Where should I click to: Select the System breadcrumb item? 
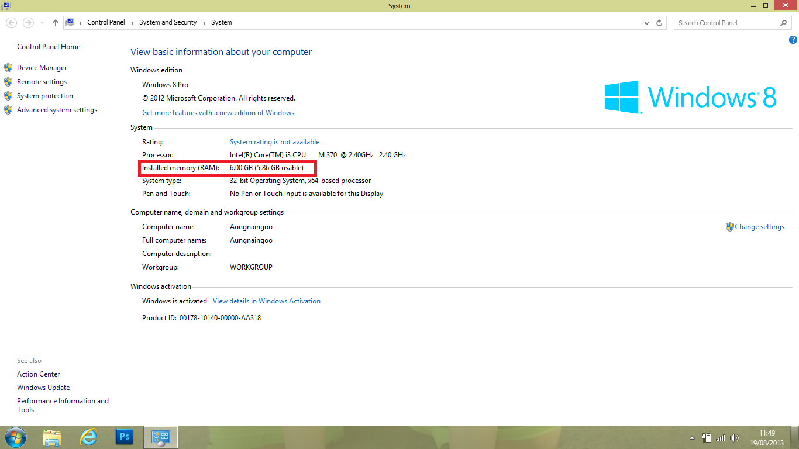pyautogui.click(x=222, y=23)
